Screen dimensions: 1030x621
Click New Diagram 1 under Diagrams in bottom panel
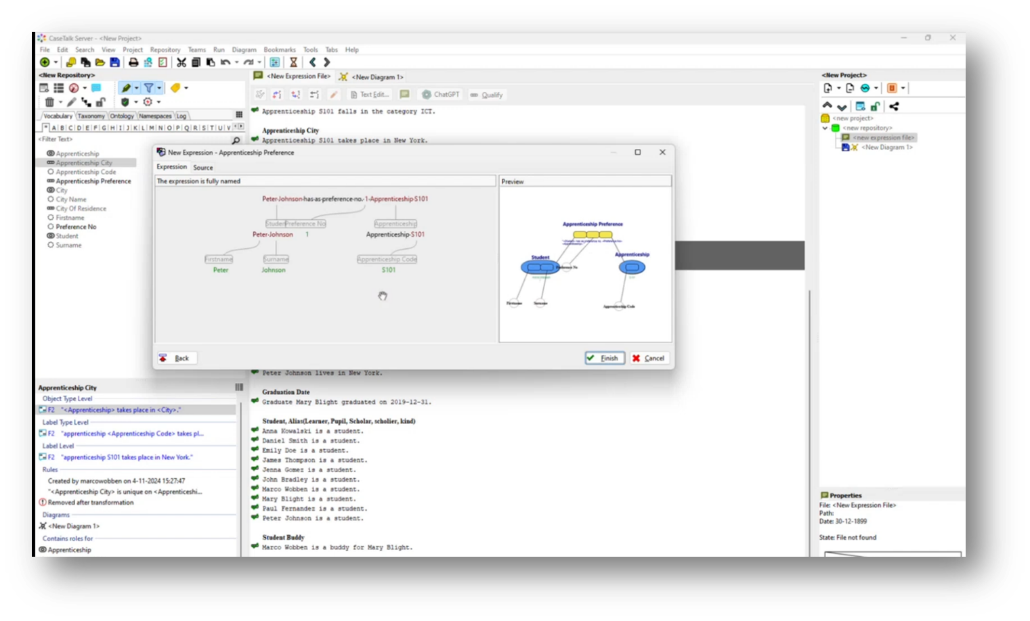pyautogui.click(x=73, y=526)
